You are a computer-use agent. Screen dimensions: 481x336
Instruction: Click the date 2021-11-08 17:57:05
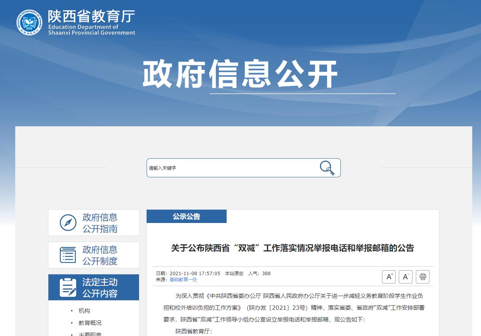[195, 274]
